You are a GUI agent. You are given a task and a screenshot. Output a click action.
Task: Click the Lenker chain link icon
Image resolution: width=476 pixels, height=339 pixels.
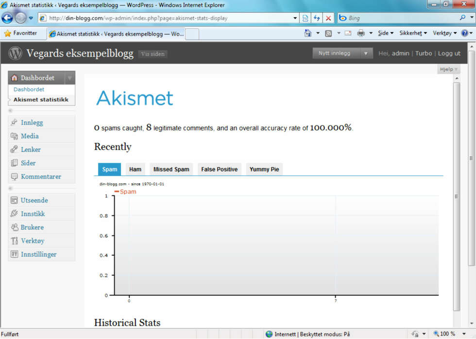click(x=14, y=149)
